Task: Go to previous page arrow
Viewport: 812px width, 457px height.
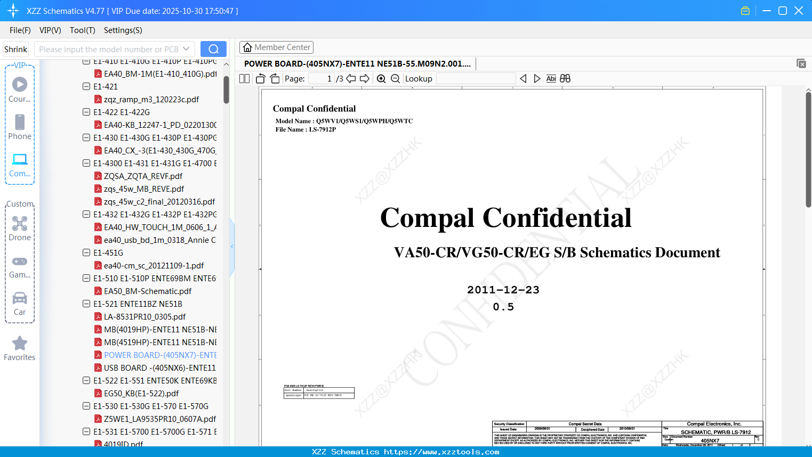Action: point(351,79)
